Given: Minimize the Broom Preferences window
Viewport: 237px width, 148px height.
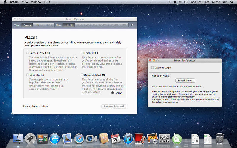Looking at the screenshot, I should (x=154, y=60).
